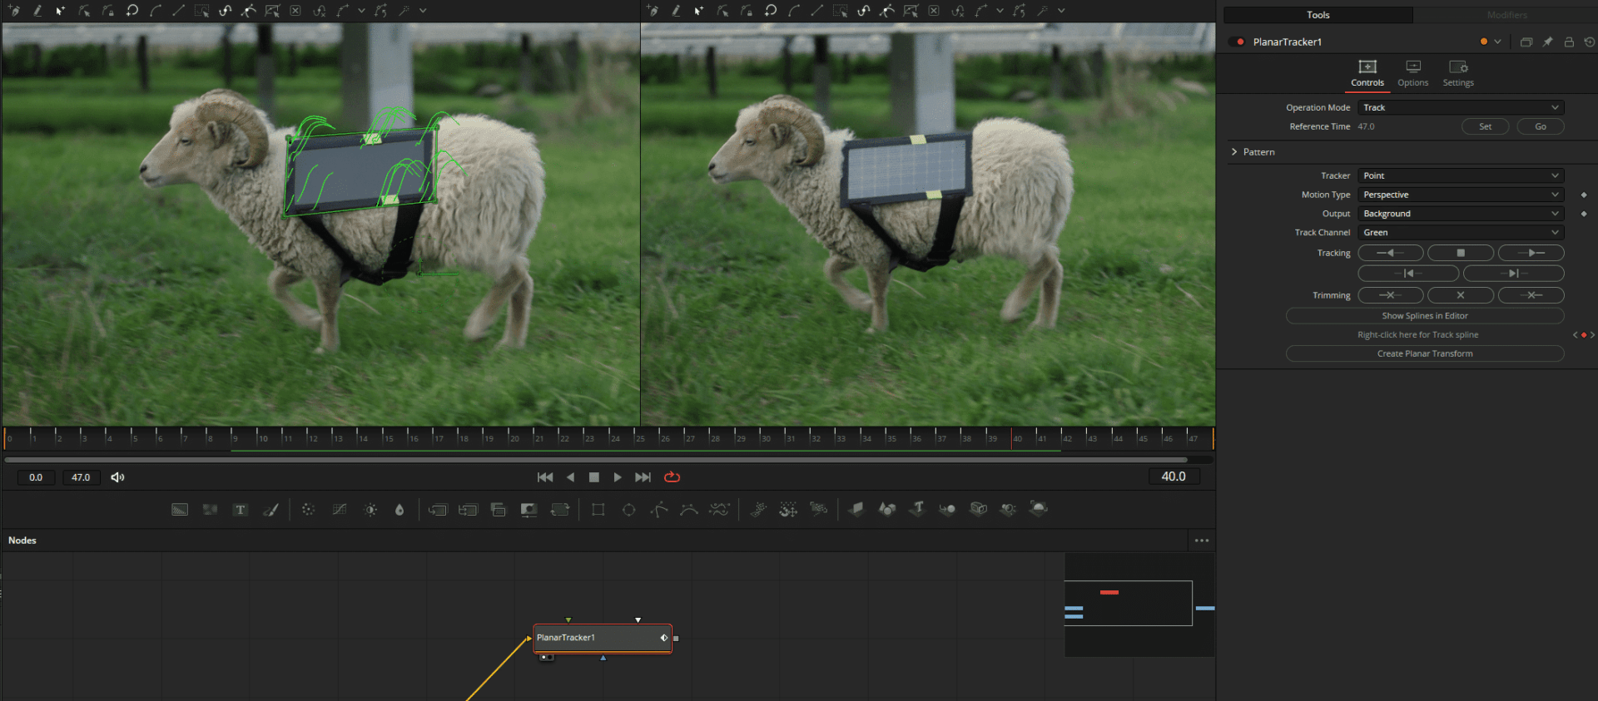
Task: Click the Delete Point X icon in left viewer
Action: [x=295, y=11]
